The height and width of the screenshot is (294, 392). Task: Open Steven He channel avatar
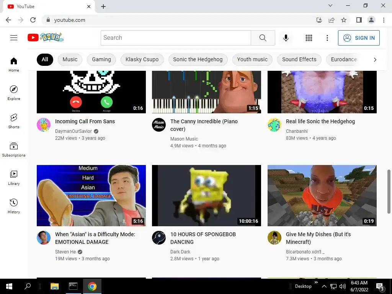coord(44,238)
